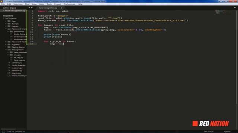Expand the Password Hash folder arrow
This screenshot has width=238, height=133.
pos(6,42)
